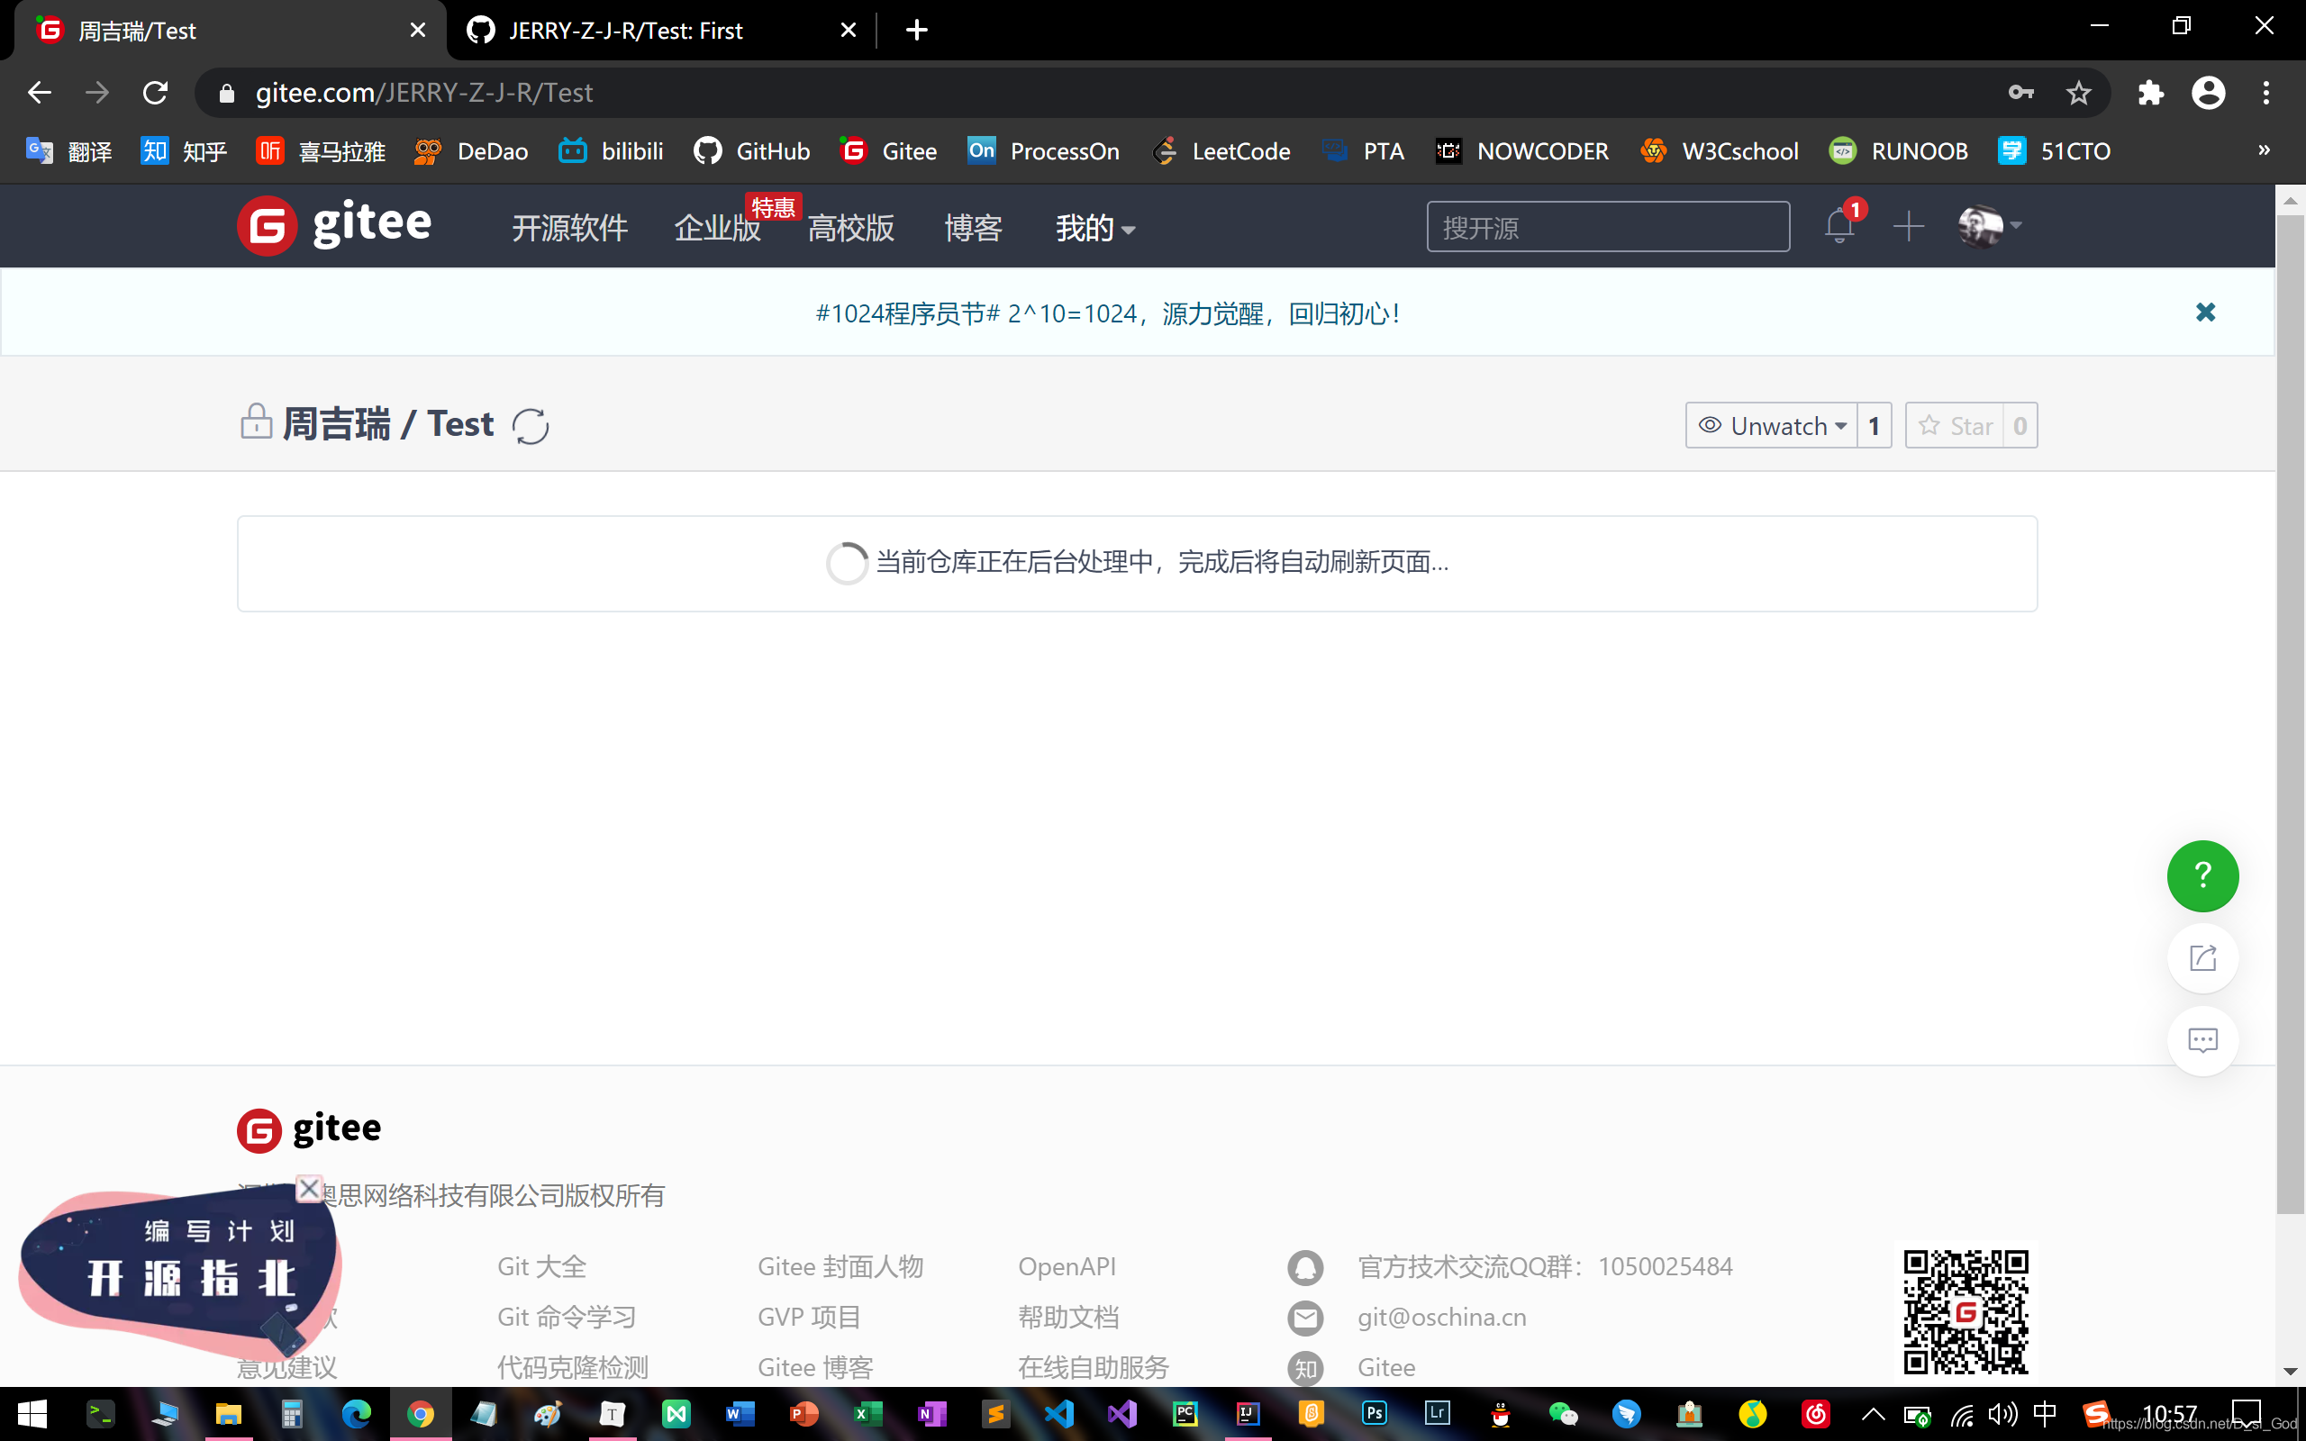Click the plus icon to create new
Screen dimensions: 2306x1441
pos(1909,227)
